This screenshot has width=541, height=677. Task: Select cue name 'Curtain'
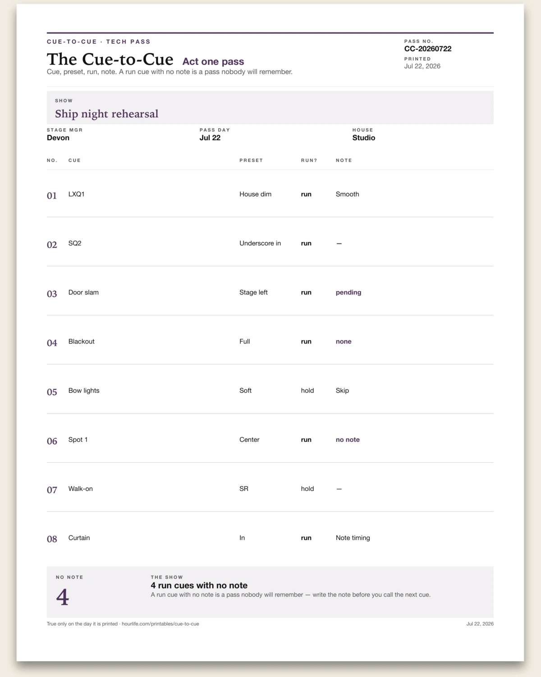point(79,538)
